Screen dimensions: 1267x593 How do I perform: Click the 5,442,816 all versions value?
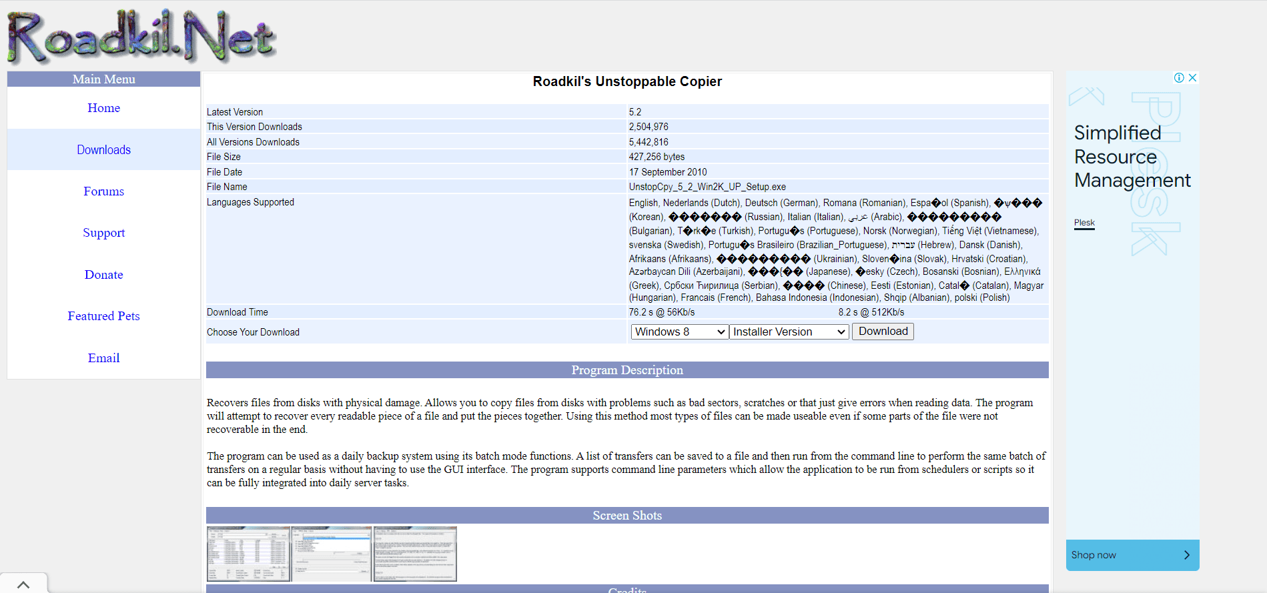pos(649,142)
